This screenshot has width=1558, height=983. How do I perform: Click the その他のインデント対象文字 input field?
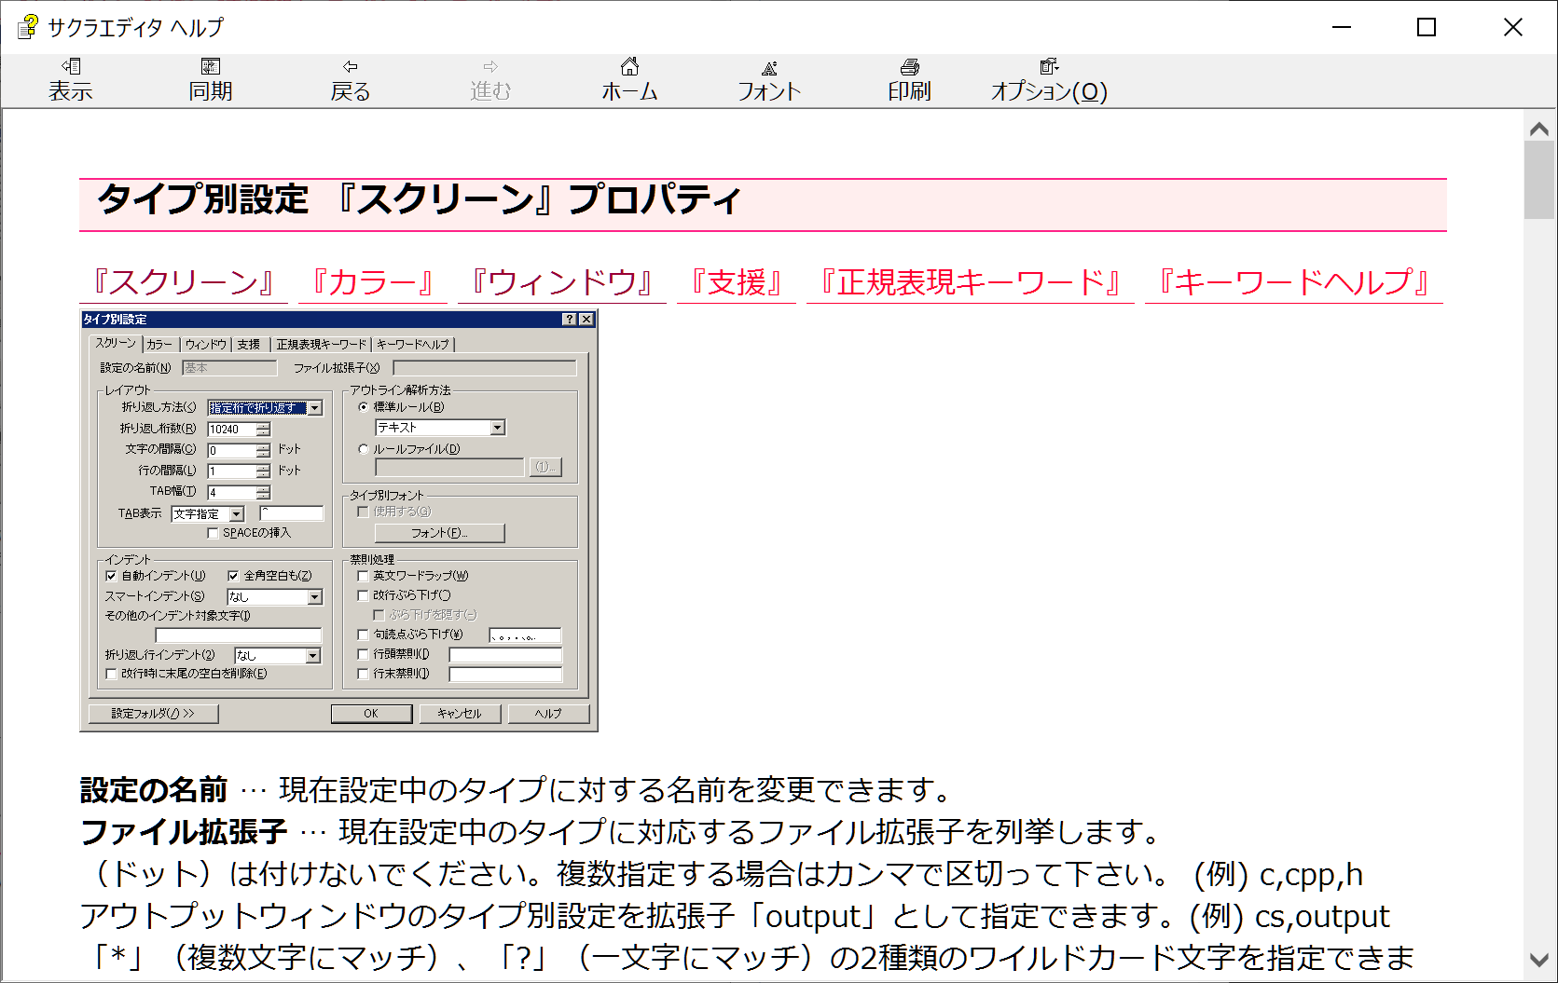tap(238, 635)
